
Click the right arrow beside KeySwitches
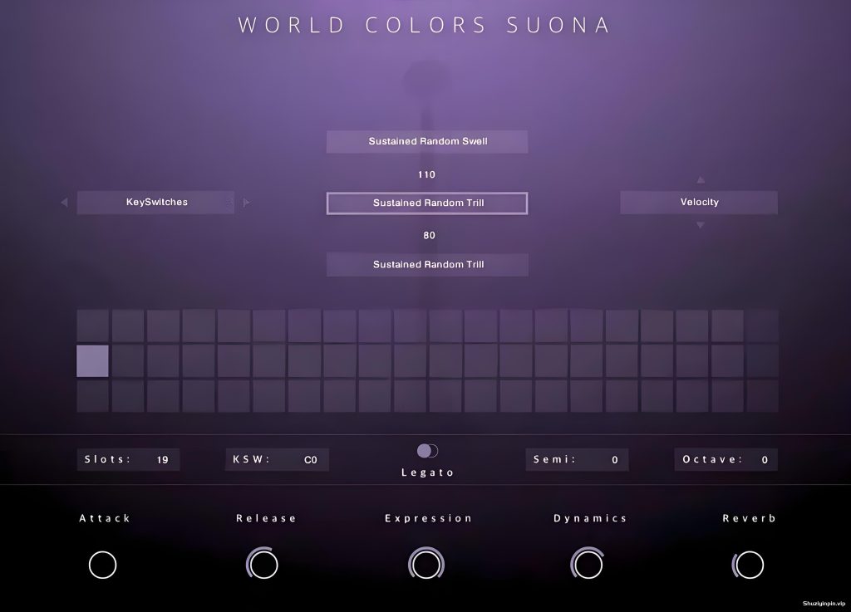pyautogui.click(x=246, y=202)
